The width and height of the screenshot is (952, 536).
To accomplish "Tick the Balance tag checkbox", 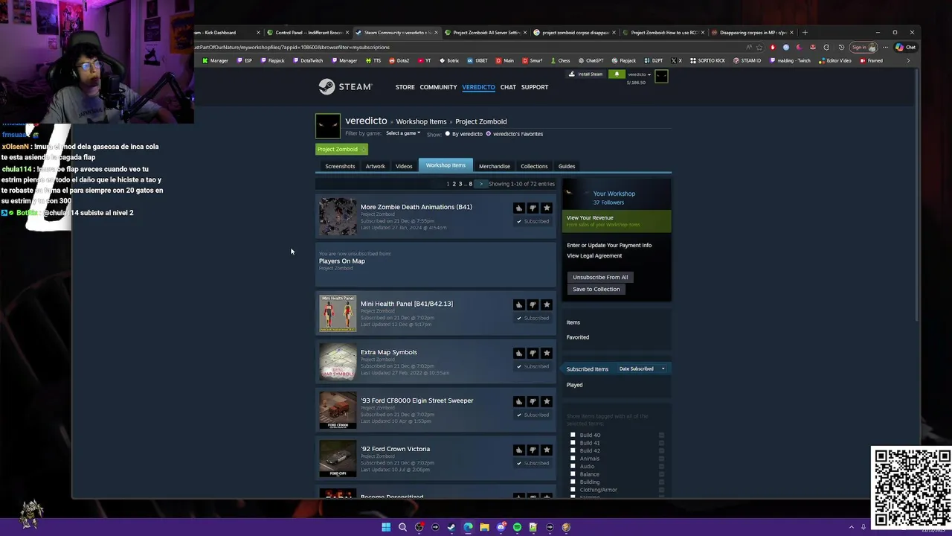I will [x=573, y=474].
